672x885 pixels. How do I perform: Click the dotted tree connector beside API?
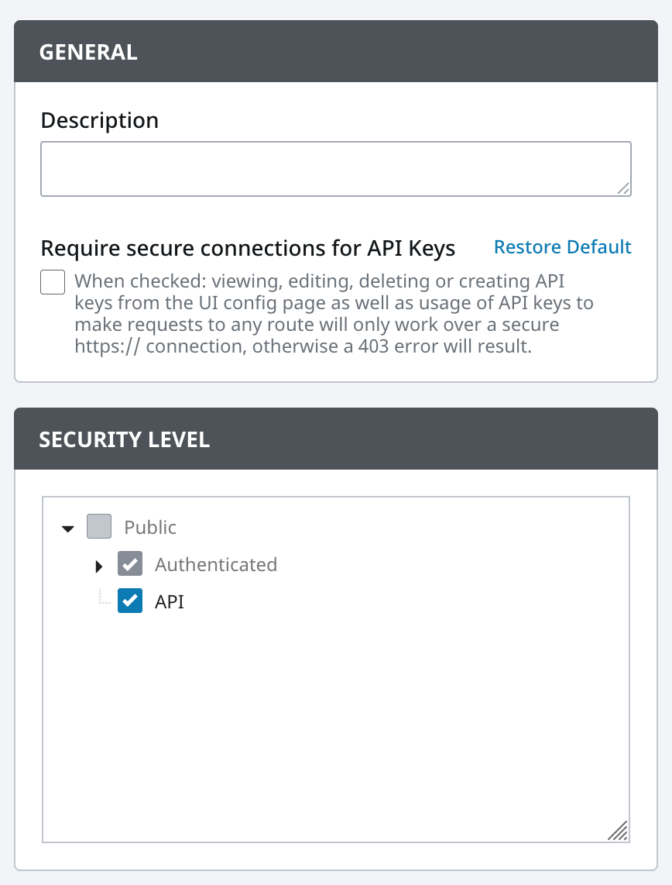point(105,600)
